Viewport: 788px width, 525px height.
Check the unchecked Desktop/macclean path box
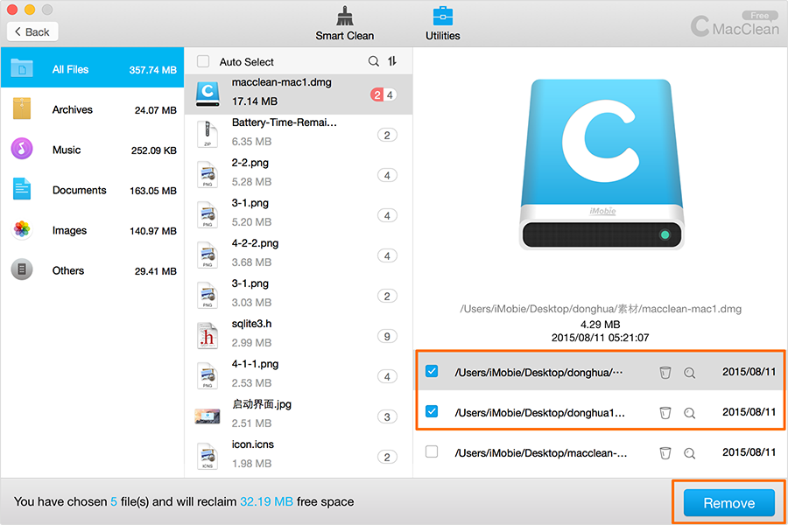coord(432,451)
